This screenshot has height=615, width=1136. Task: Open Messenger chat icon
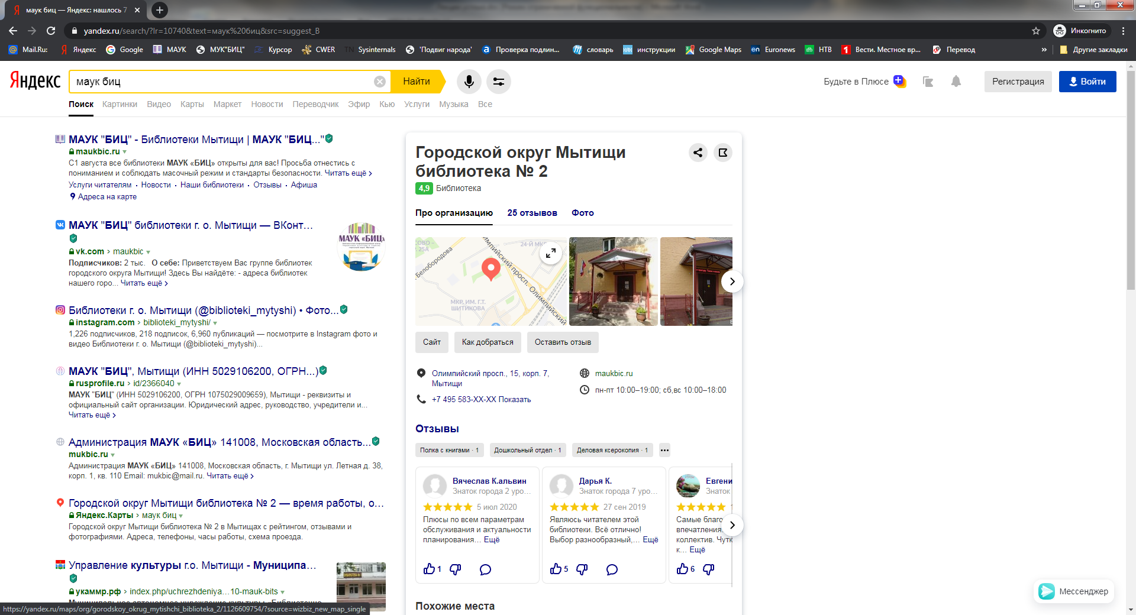click(1047, 591)
